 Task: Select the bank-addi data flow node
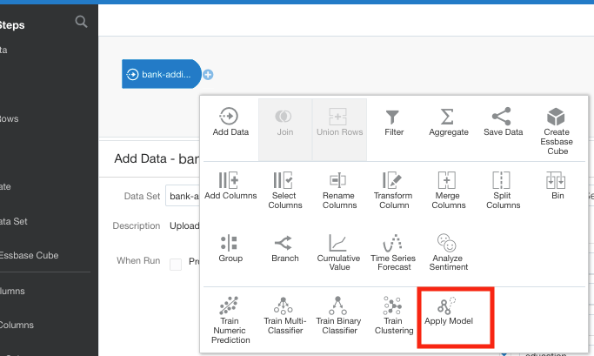coord(162,75)
